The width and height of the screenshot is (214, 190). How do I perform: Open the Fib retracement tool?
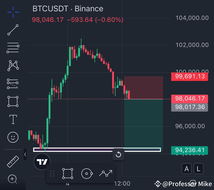pos(13,48)
